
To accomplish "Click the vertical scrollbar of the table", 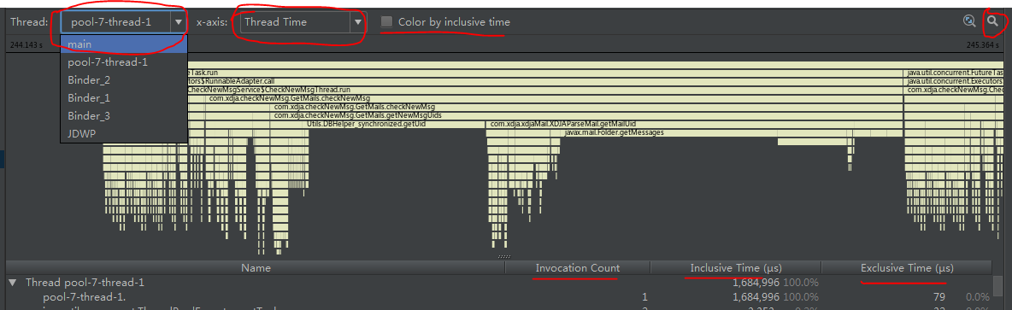I will (x=997, y=285).
